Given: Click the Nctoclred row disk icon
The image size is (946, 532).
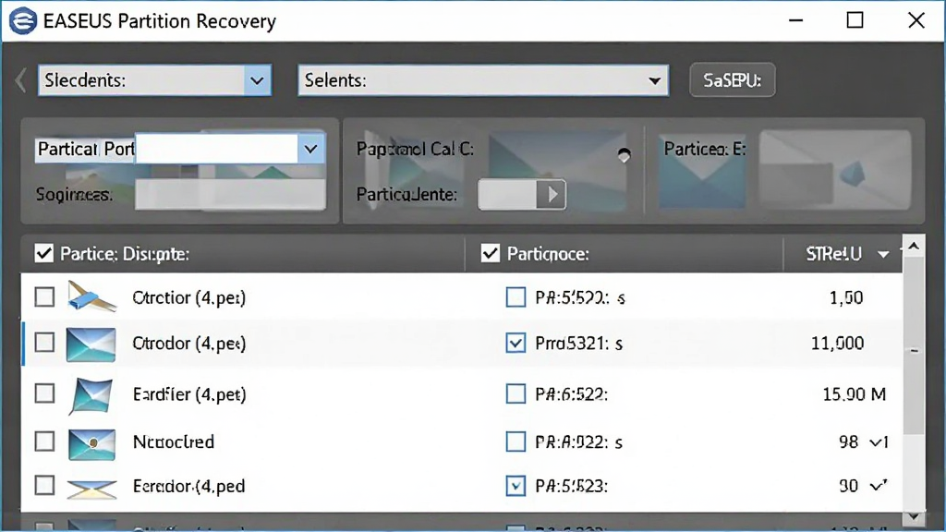Looking at the screenshot, I should (91, 444).
